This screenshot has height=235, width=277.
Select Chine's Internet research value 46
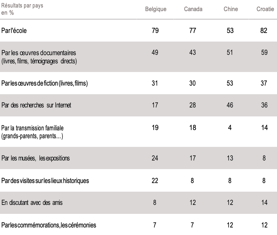click(230, 106)
